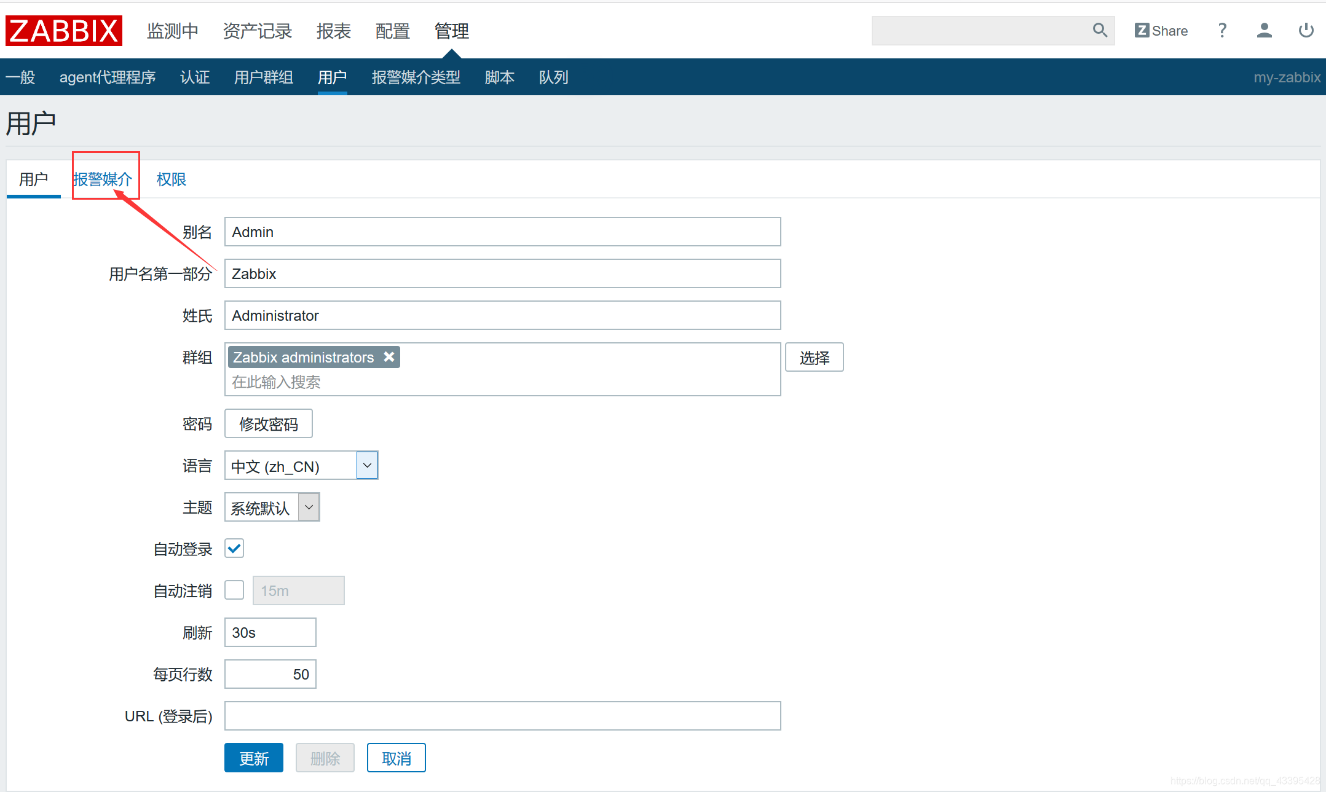Click the search magnifier icon
This screenshot has width=1326, height=792.
(1100, 30)
